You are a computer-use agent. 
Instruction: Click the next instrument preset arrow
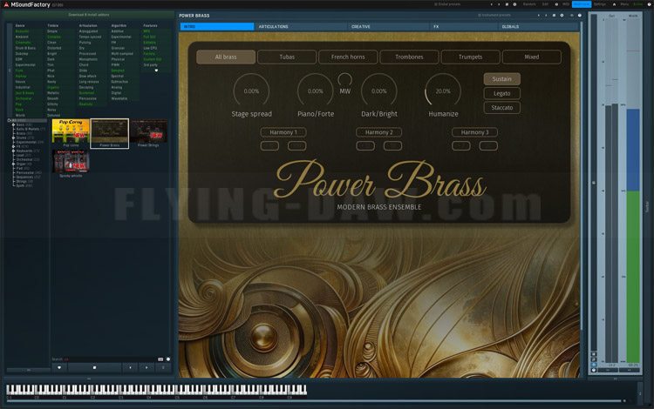(546, 15)
